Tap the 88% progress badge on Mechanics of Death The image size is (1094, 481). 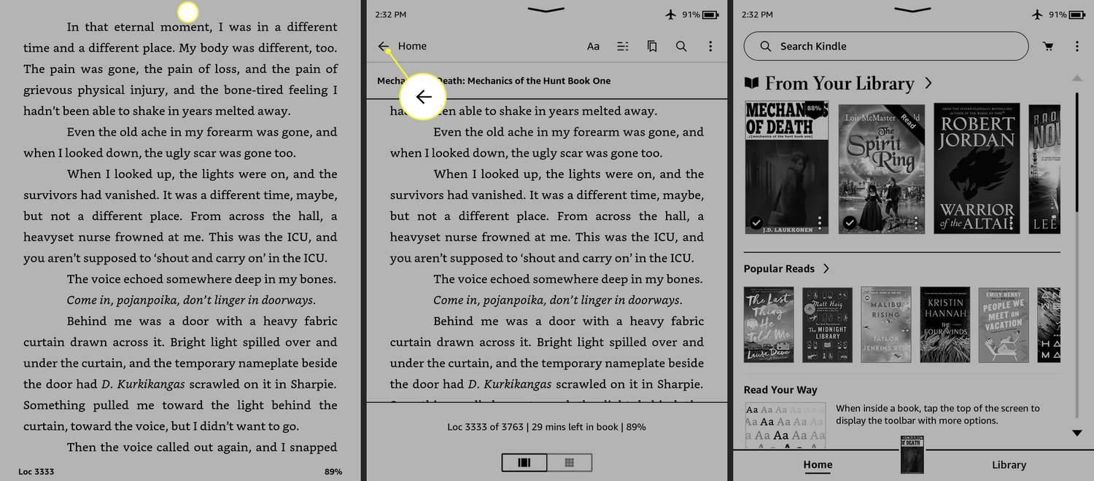coord(815,109)
